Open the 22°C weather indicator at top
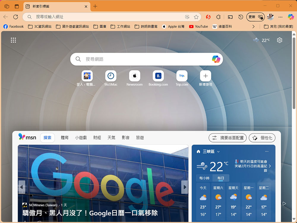This screenshot has height=223, width=297. 261,40
